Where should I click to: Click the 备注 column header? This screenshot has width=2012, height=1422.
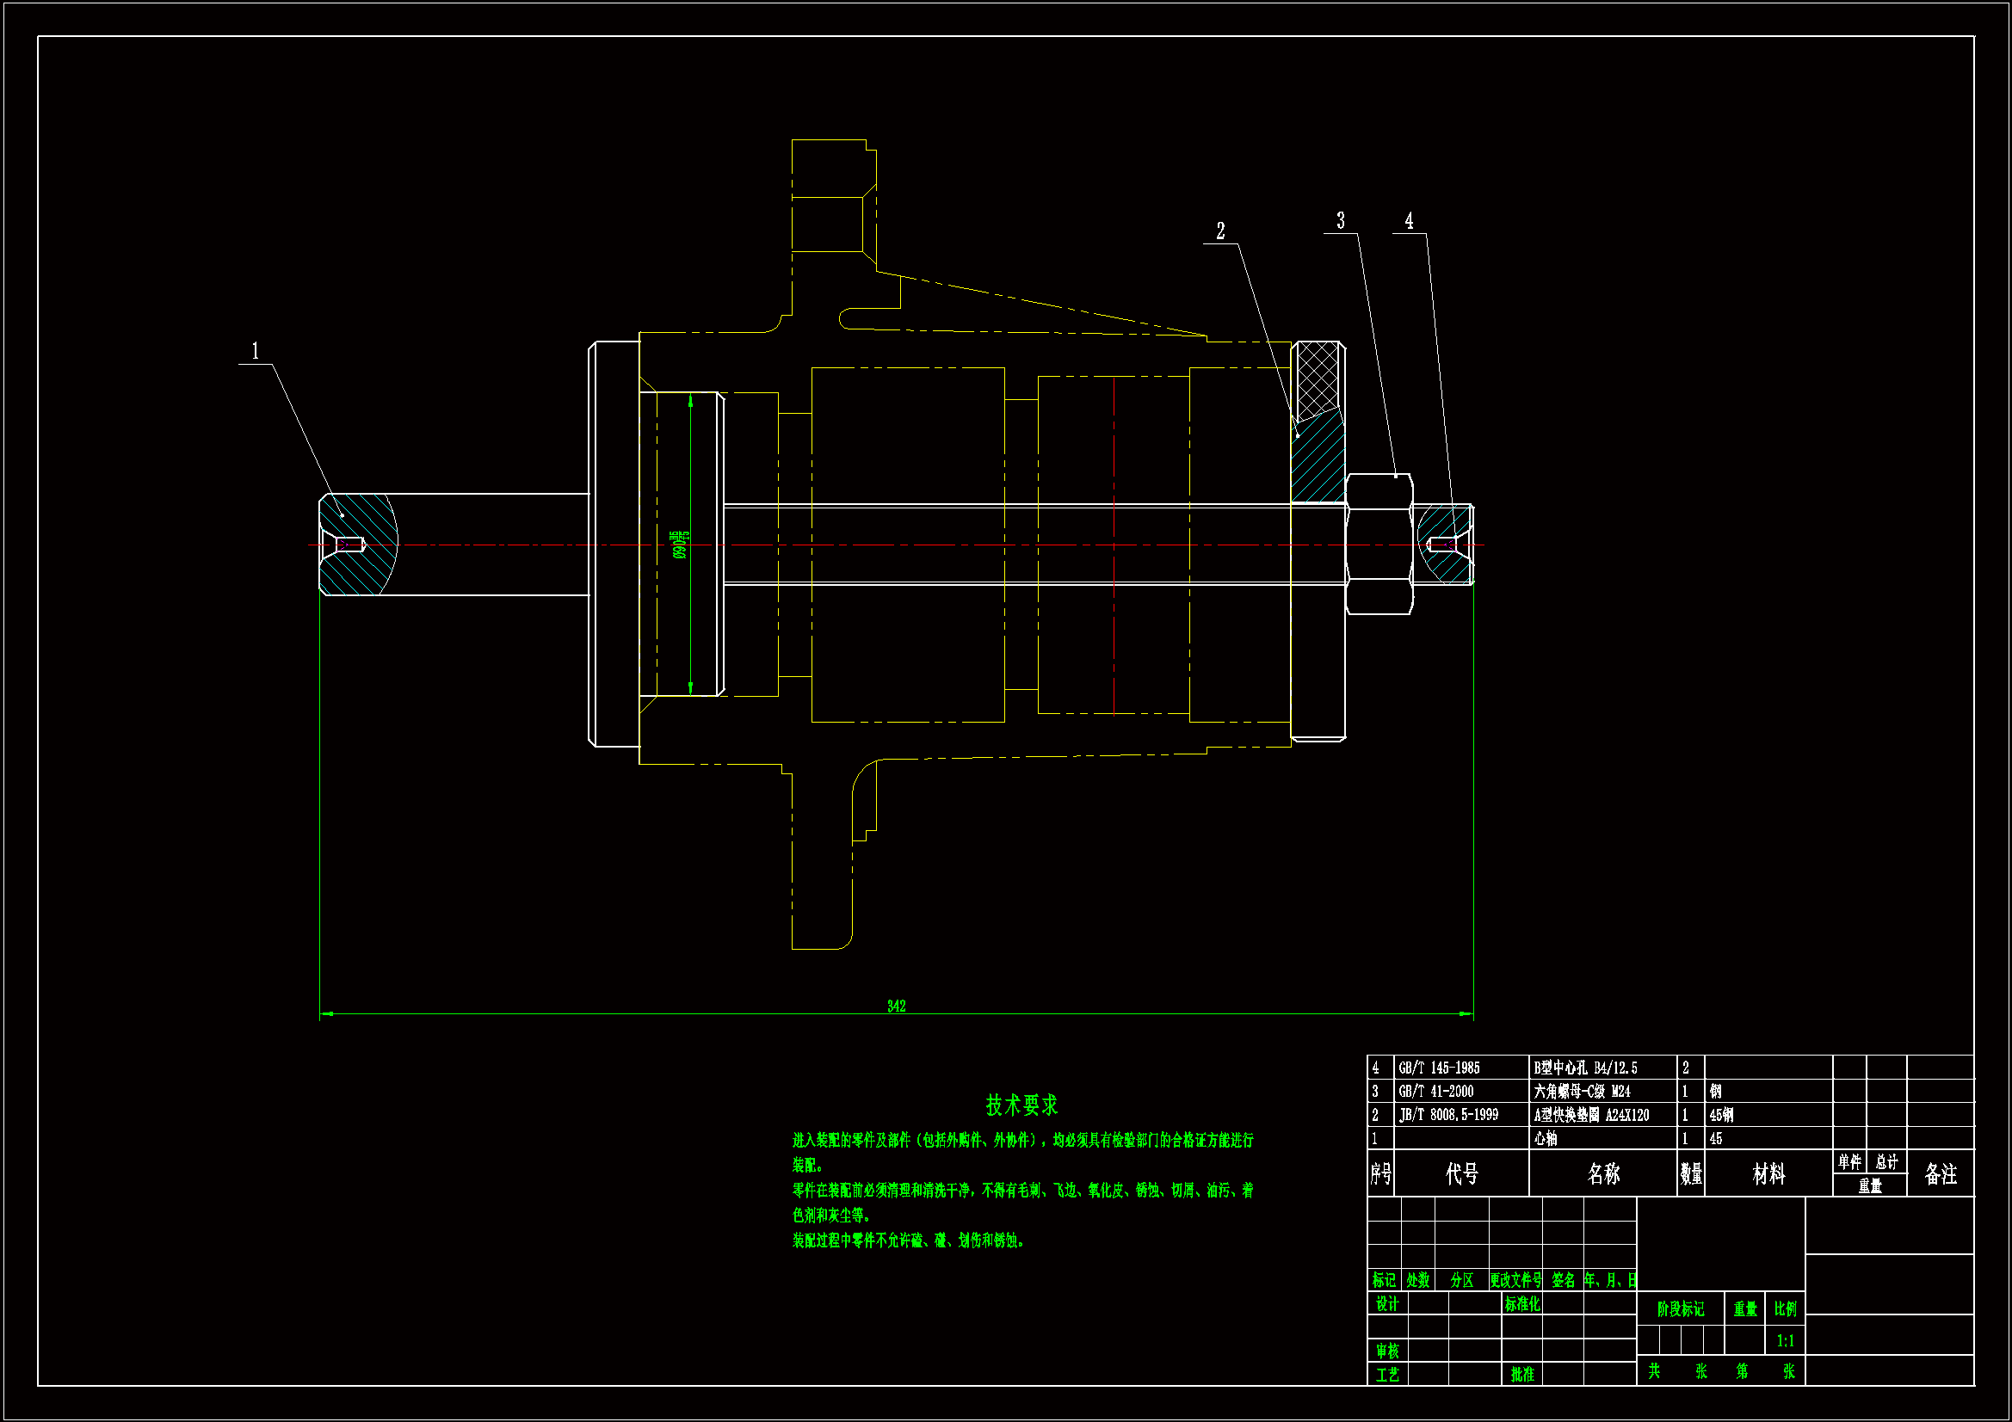pyautogui.click(x=1940, y=1173)
